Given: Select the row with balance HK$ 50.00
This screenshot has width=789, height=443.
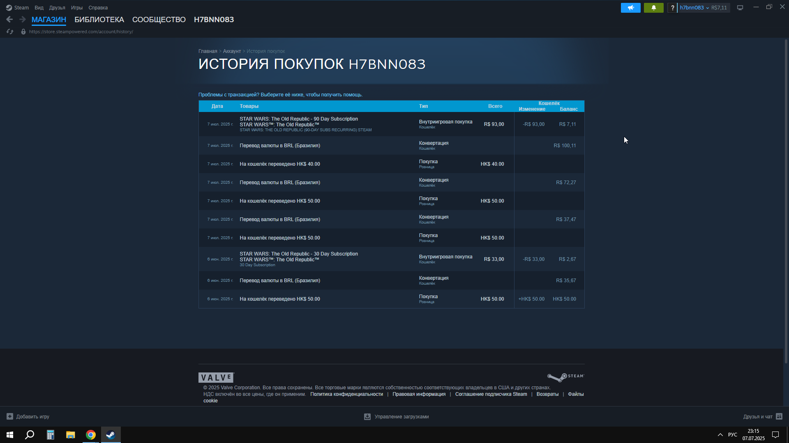Looking at the screenshot, I should point(391,299).
